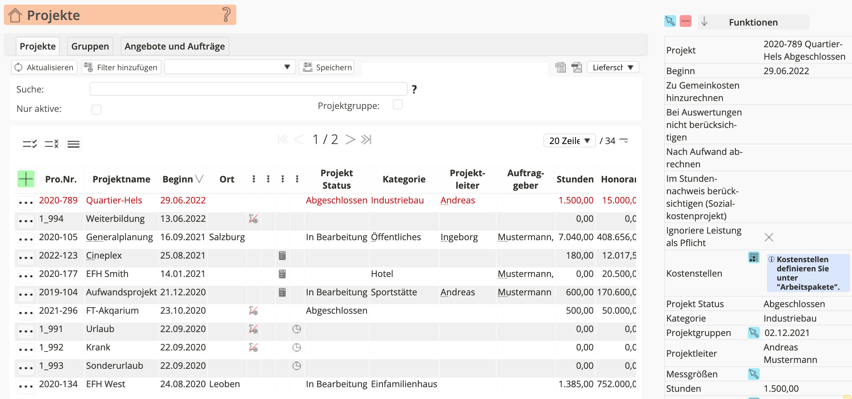Go to the next page arrow
This screenshot has width=852, height=399.
[350, 139]
